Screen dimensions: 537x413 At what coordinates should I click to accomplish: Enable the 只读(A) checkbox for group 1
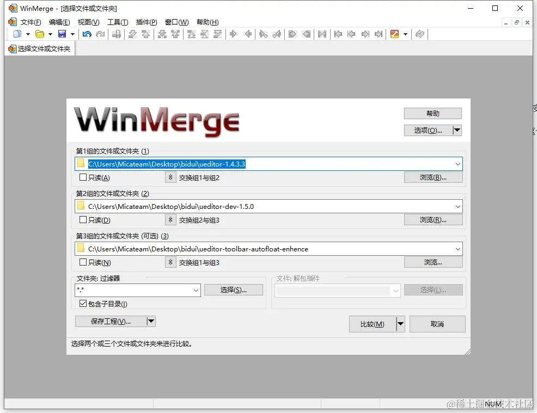[x=83, y=177]
